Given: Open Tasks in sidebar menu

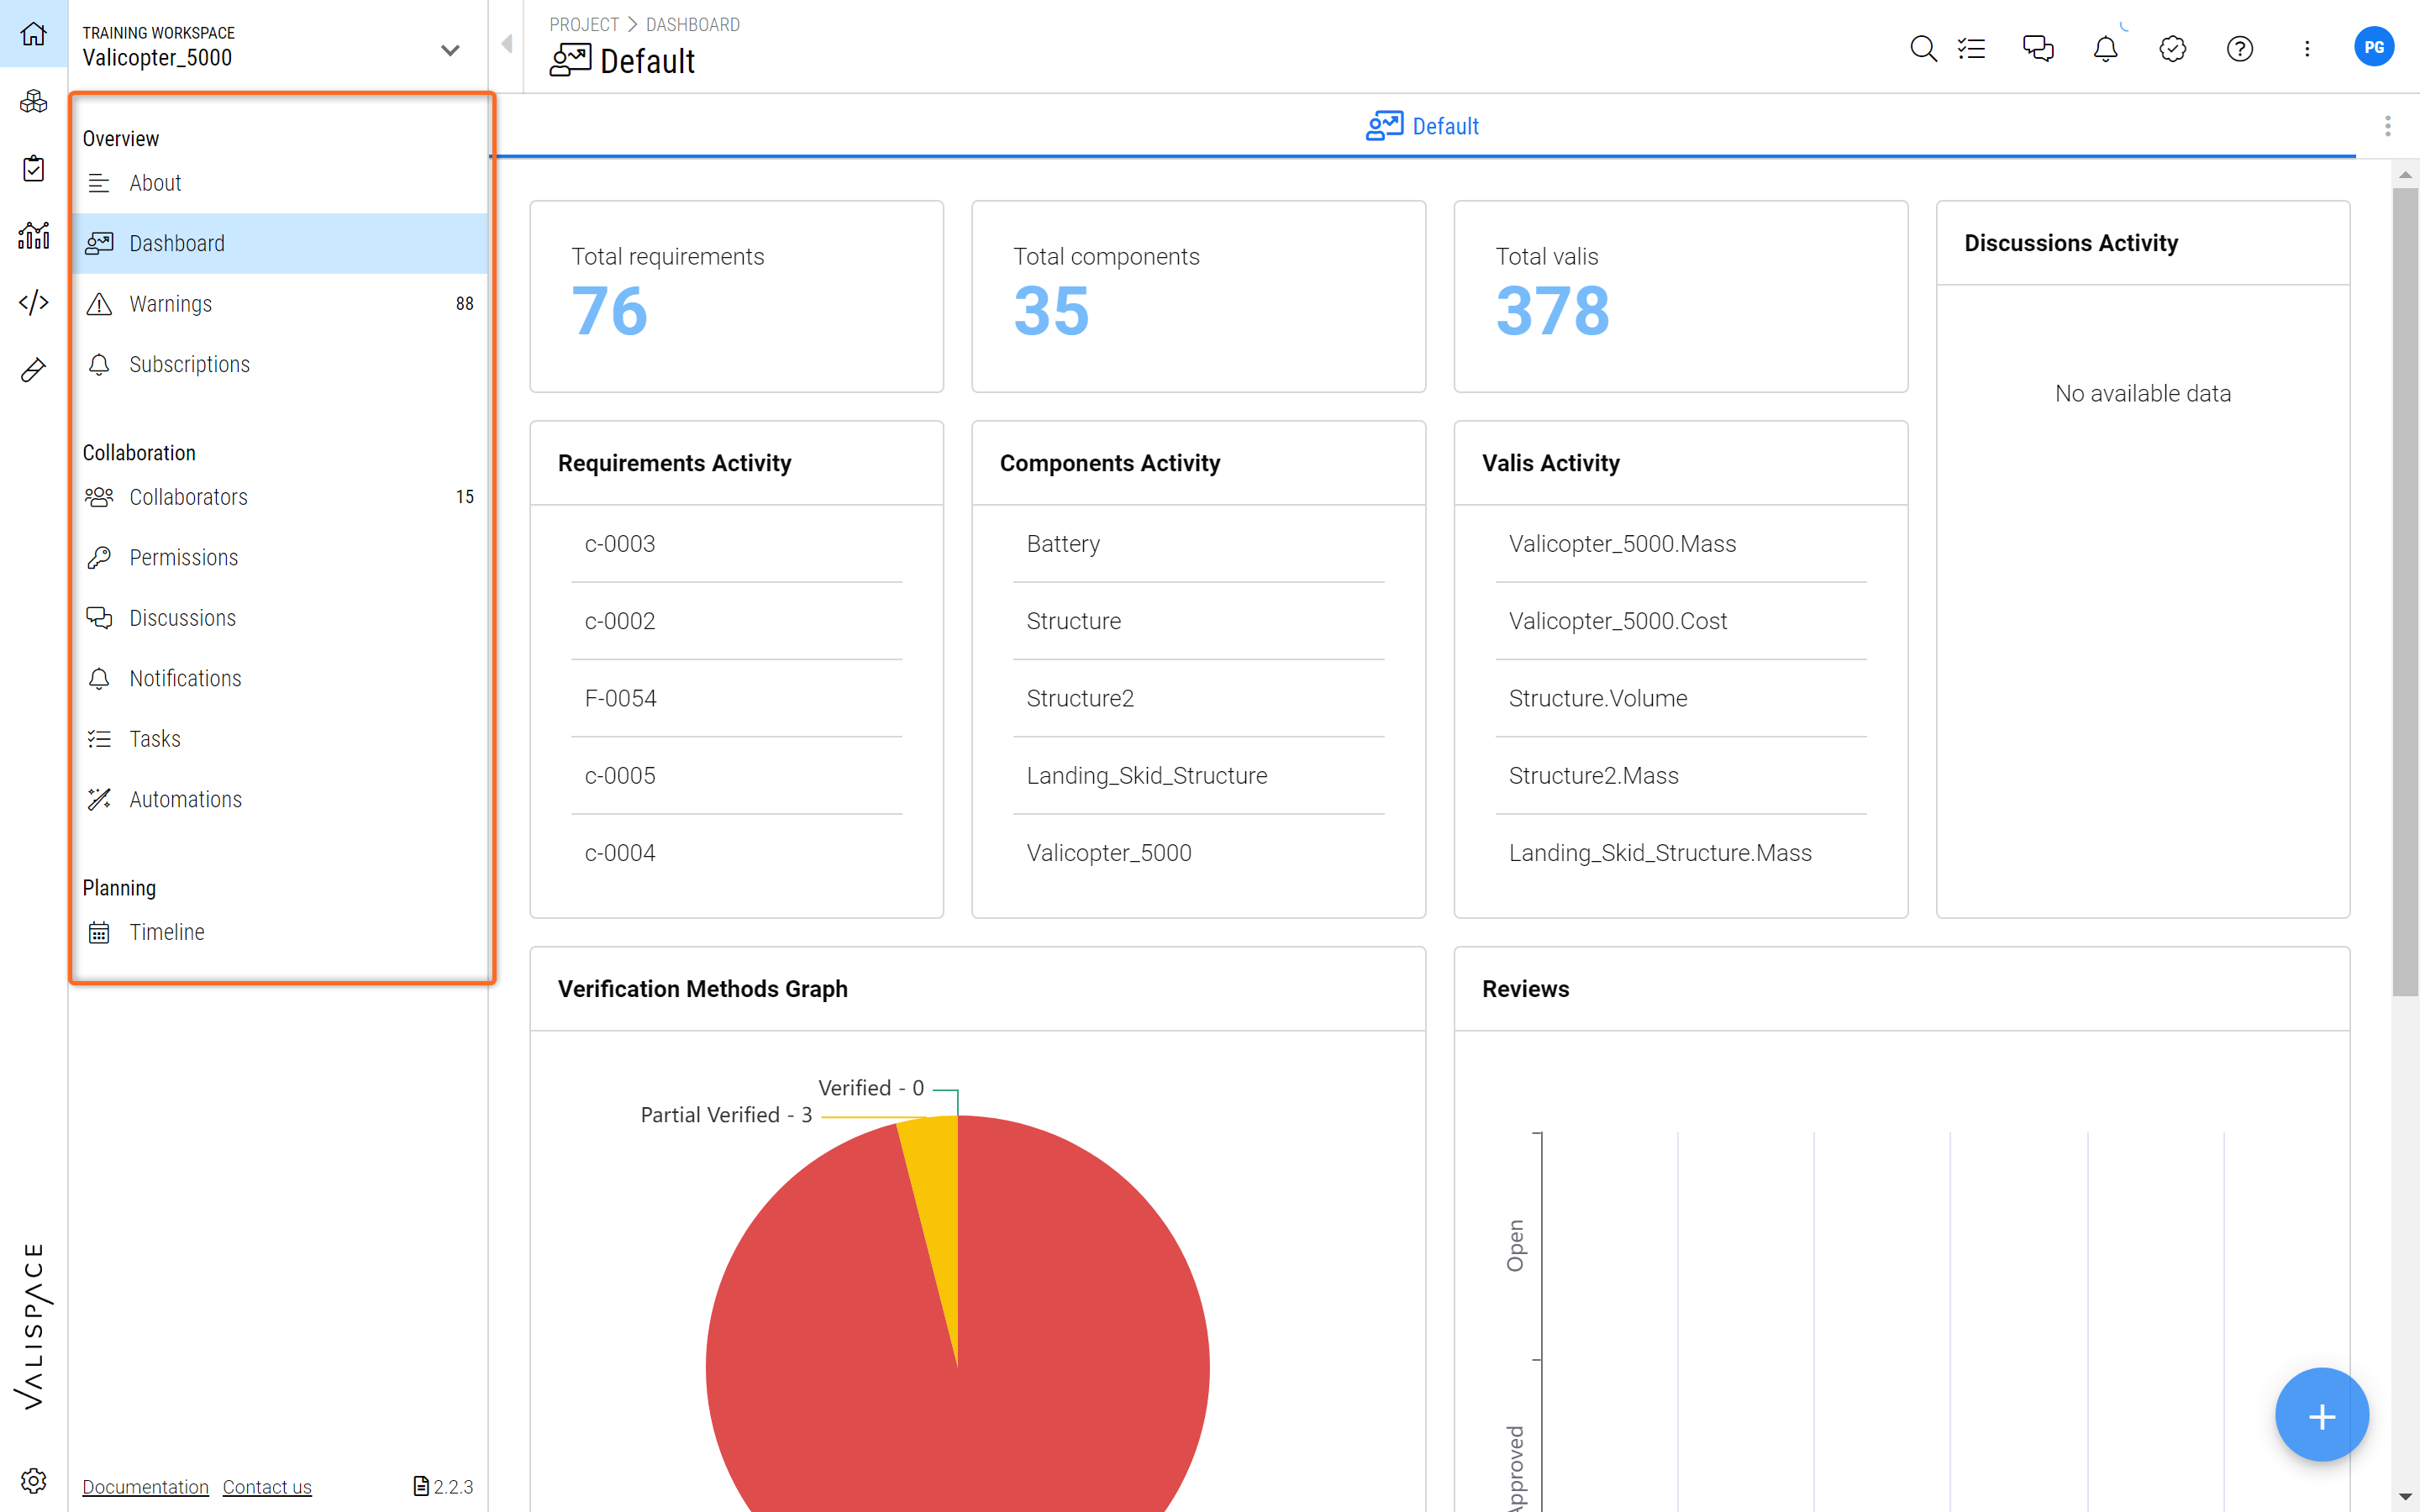Looking at the screenshot, I should [279, 739].
